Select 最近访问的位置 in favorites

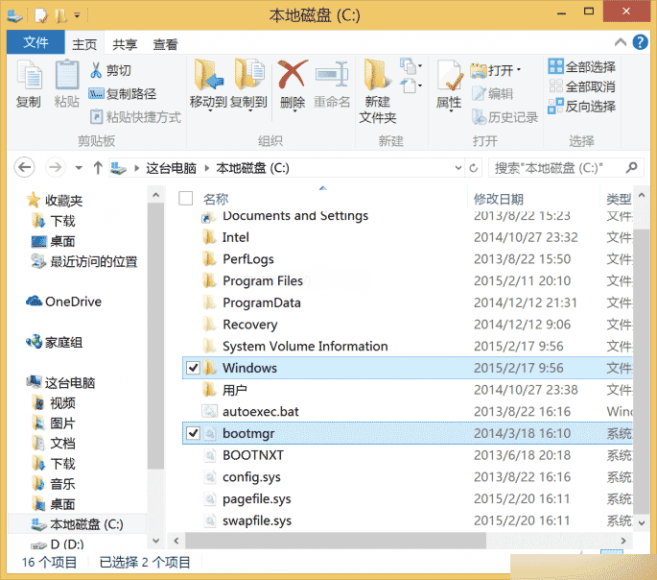(x=83, y=261)
